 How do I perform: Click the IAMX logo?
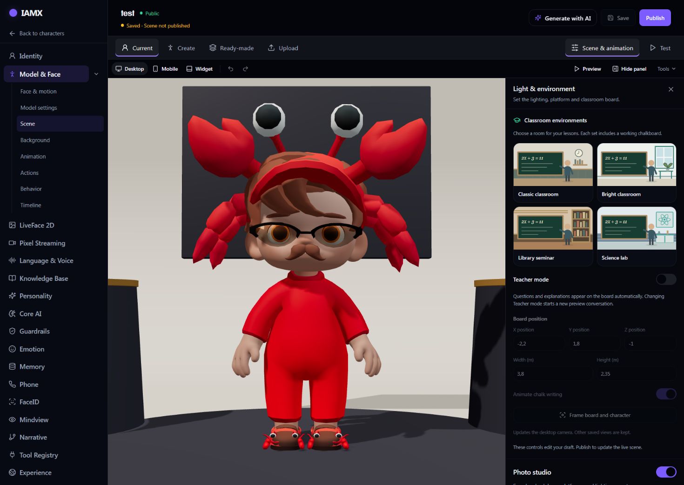tap(26, 13)
